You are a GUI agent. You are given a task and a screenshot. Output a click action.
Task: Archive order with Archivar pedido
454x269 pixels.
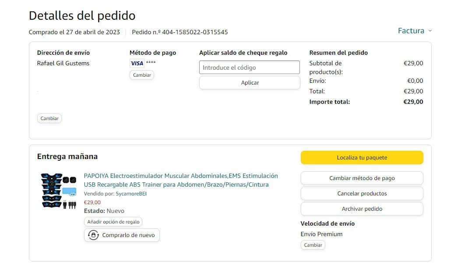362,209
